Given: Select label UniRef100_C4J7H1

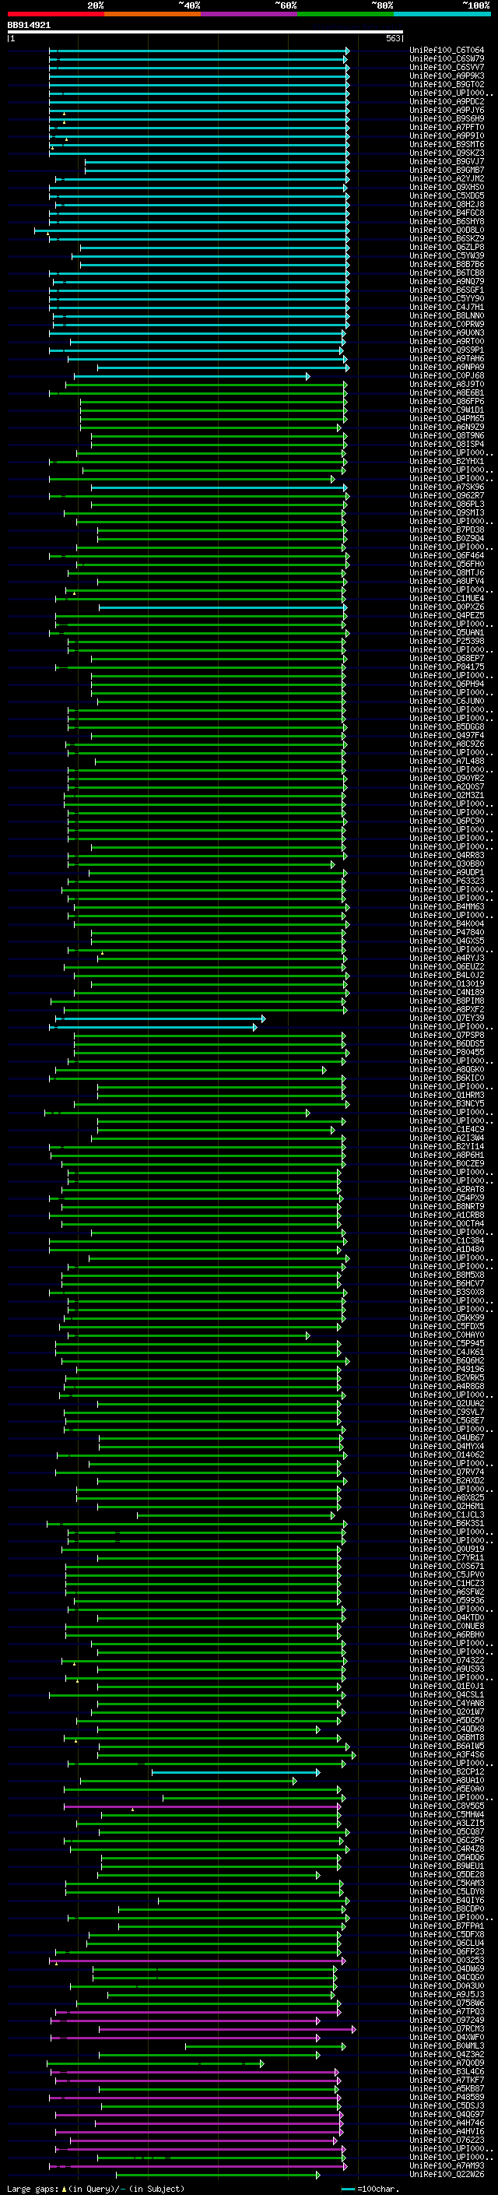Looking at the screenshot, I should tap(447, 307).
